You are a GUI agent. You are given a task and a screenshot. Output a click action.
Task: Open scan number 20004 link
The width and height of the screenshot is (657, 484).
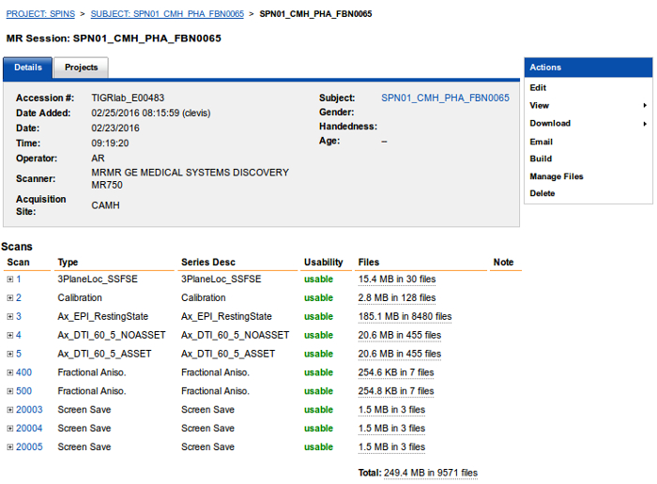(29, 429)
